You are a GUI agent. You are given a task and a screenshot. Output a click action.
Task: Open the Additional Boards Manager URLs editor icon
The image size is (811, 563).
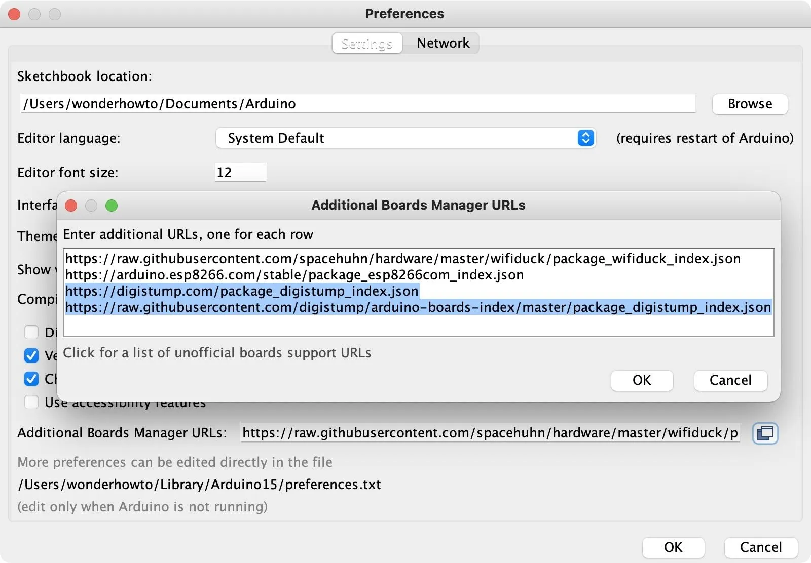pyautogui.click(x=765, y=433)
